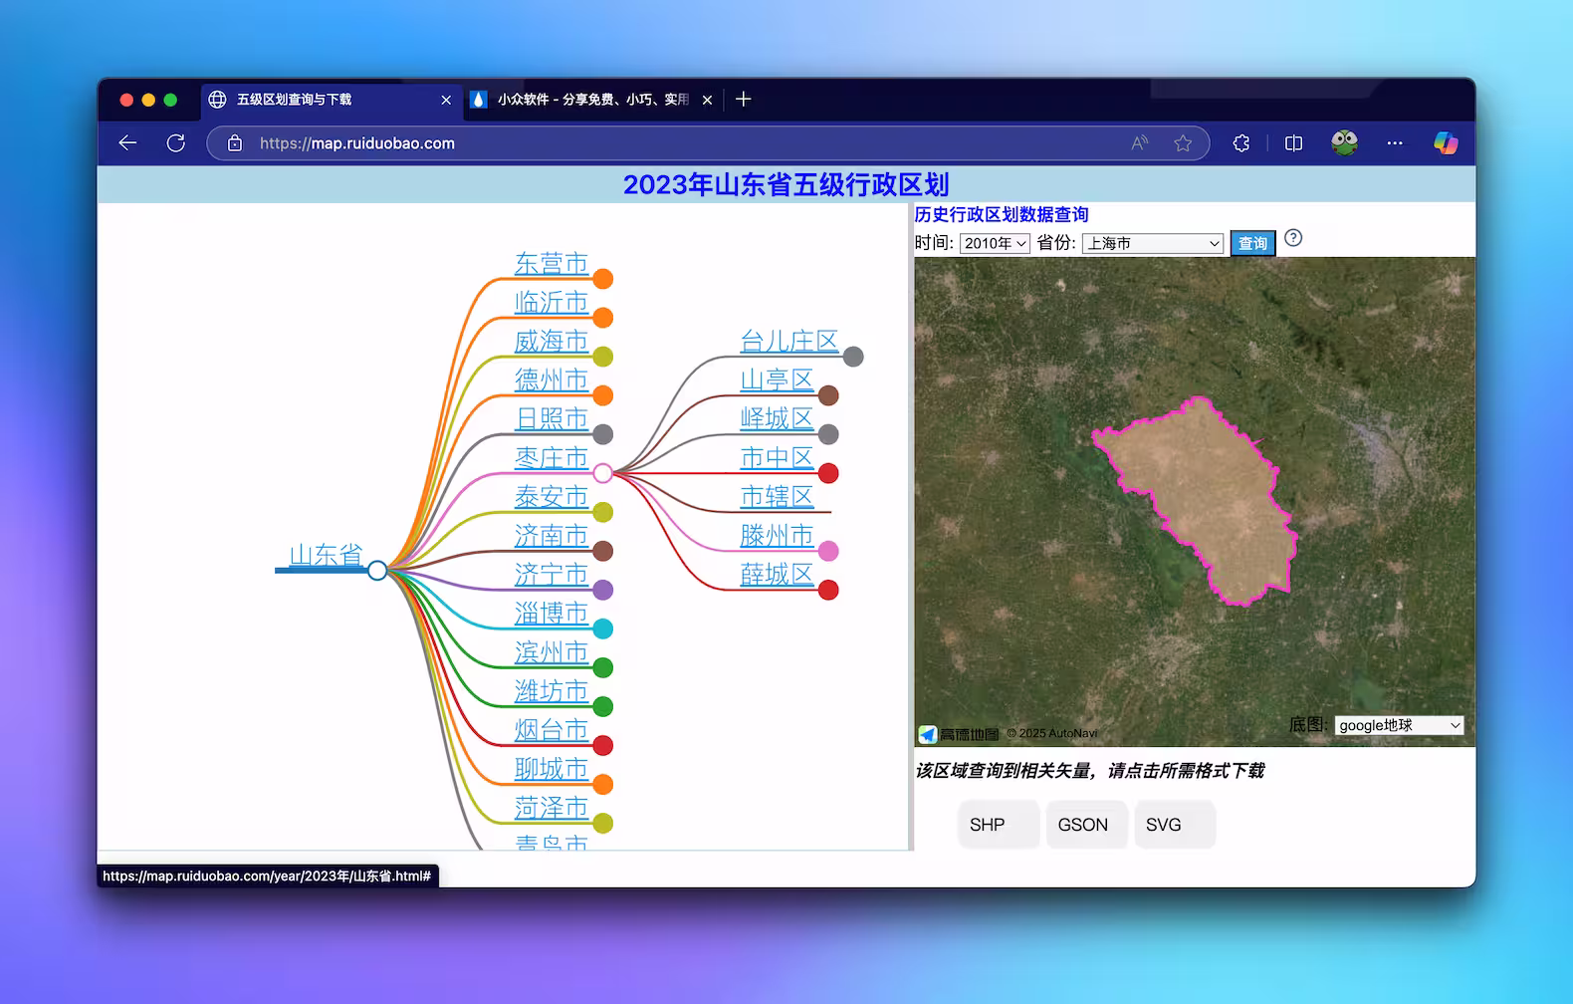Open the 市辖区 link
This screenshot has width=1573, height=1004.
tap(777, 496)
